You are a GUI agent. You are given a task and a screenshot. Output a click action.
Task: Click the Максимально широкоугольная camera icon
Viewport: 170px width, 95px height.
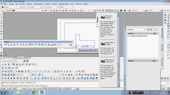[x=103, y=61]
